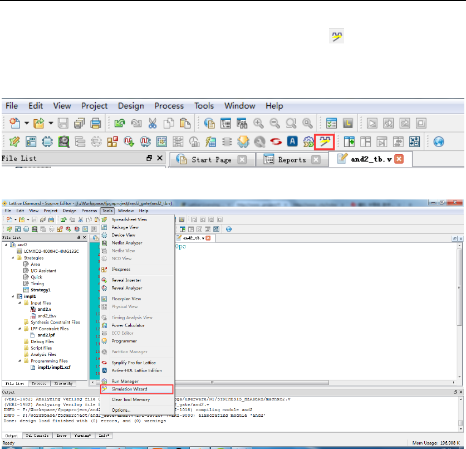Click the print icon in the top toolbar
Image resolution: width=466 pixels, height=449 pixels.
click(95, 123)
